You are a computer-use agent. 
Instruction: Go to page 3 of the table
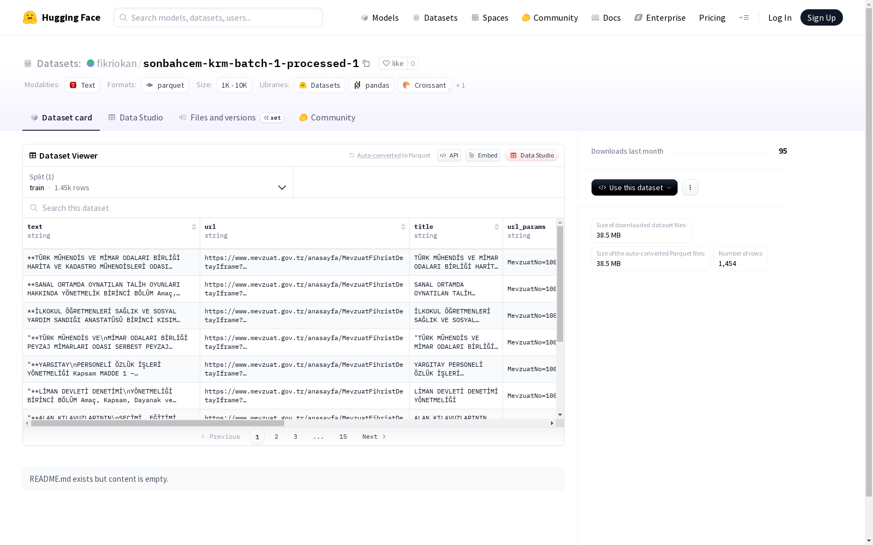296,437
